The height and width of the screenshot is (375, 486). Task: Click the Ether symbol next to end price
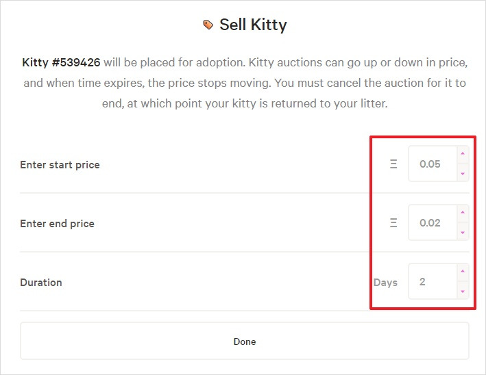tap(393, 222)
